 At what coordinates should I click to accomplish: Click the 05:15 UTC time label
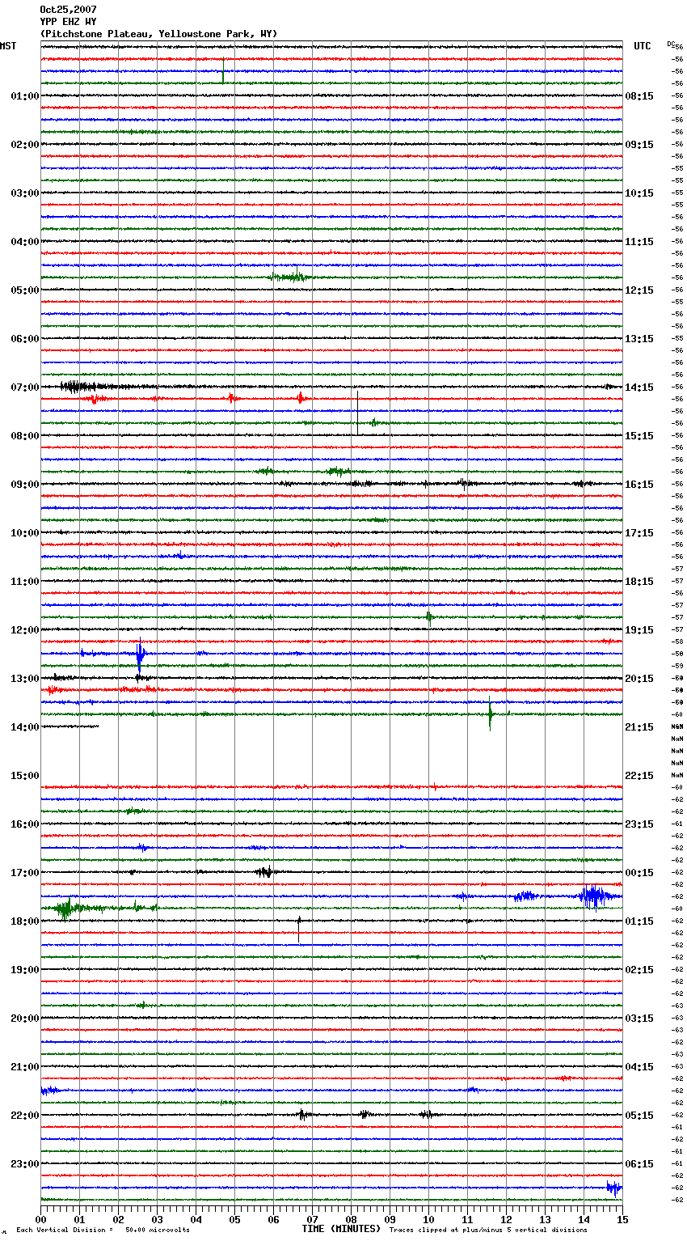pyautogui.click(x=639, y=1116)
